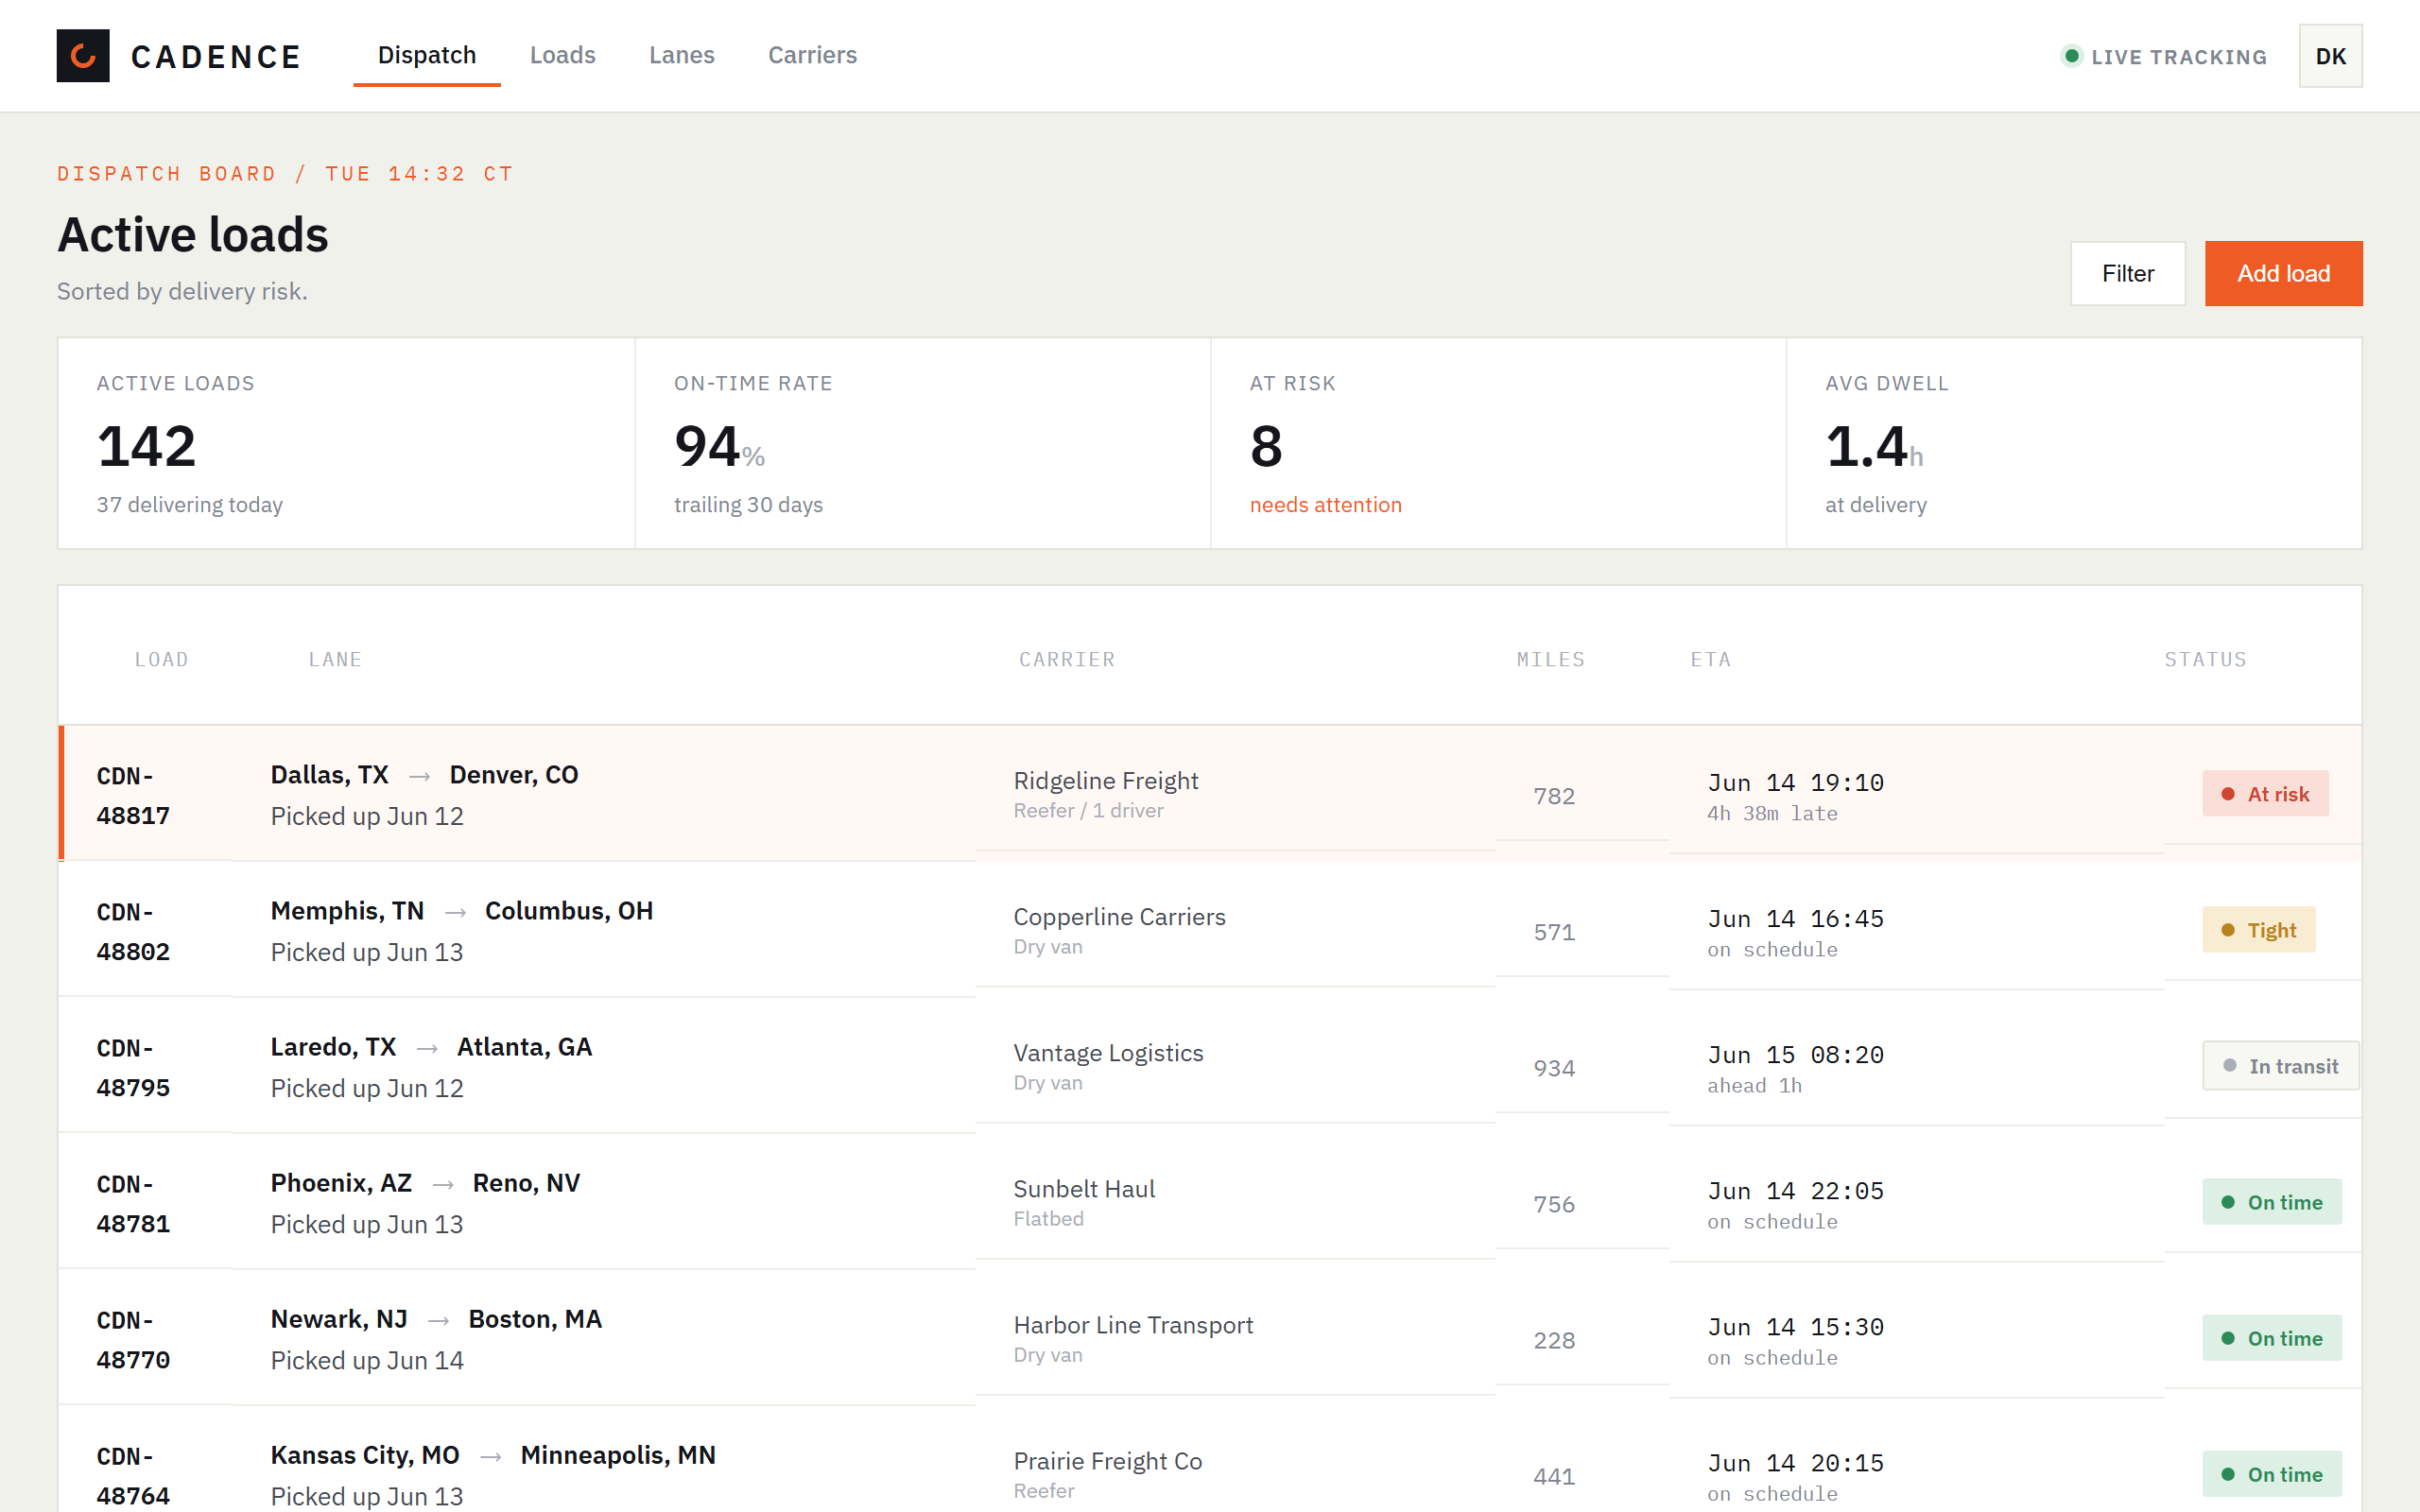This screenshot has width=2420, height=1512.
Task: Click the Jun 14 19:10 ETA
Action: point(1795,783)
